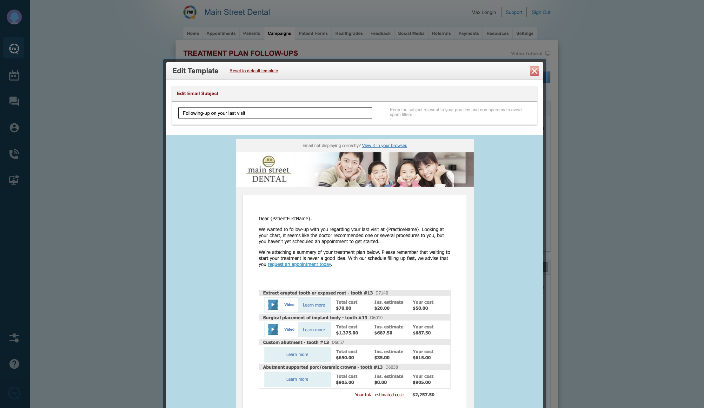The width and height of the screenshot is (704, 408).
Task: Open the chat messages sidebar icon
Action: (14, 101)
